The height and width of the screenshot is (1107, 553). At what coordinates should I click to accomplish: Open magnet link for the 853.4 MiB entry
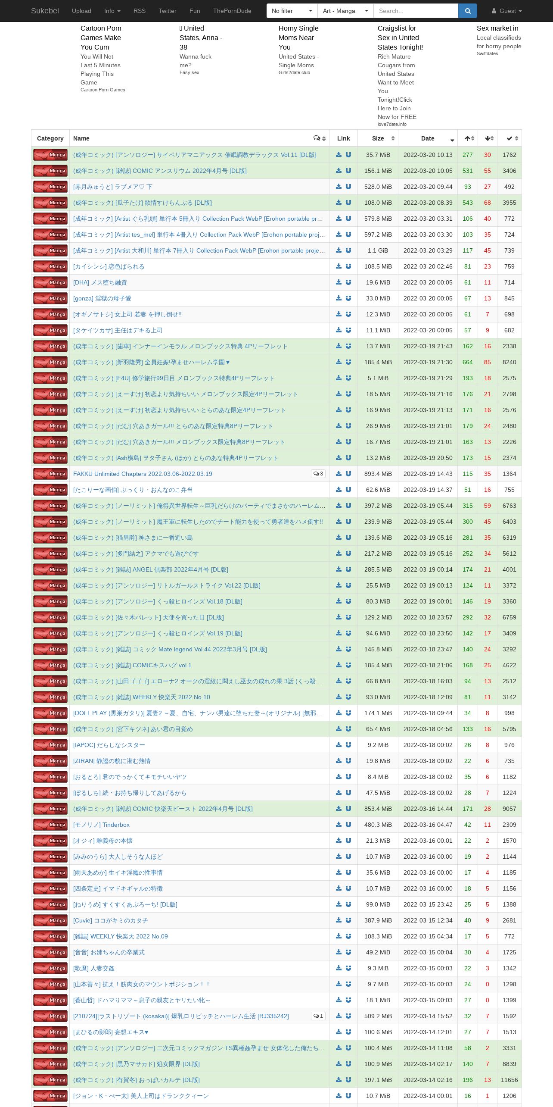pos(348,809)
